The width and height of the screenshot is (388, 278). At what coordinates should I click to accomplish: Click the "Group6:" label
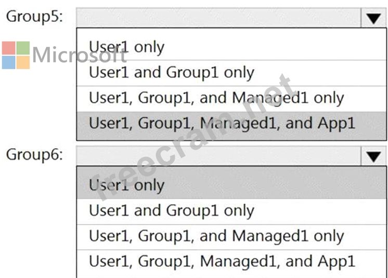34,155
